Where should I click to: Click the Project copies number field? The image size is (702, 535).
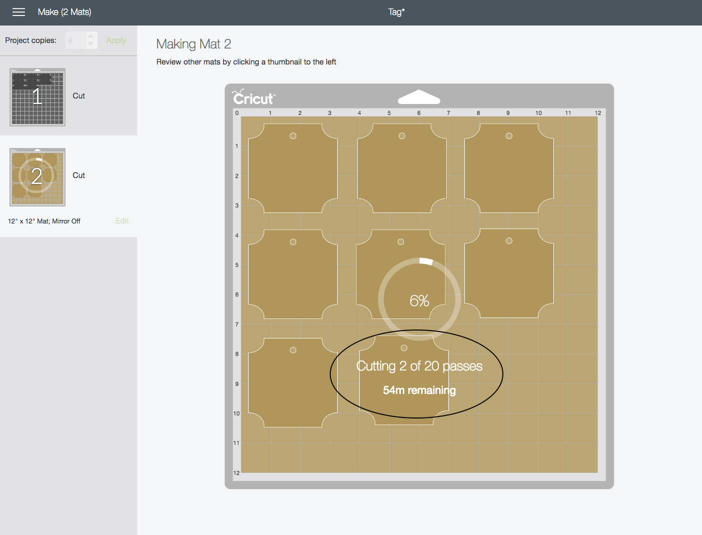(x=76, y=40)
